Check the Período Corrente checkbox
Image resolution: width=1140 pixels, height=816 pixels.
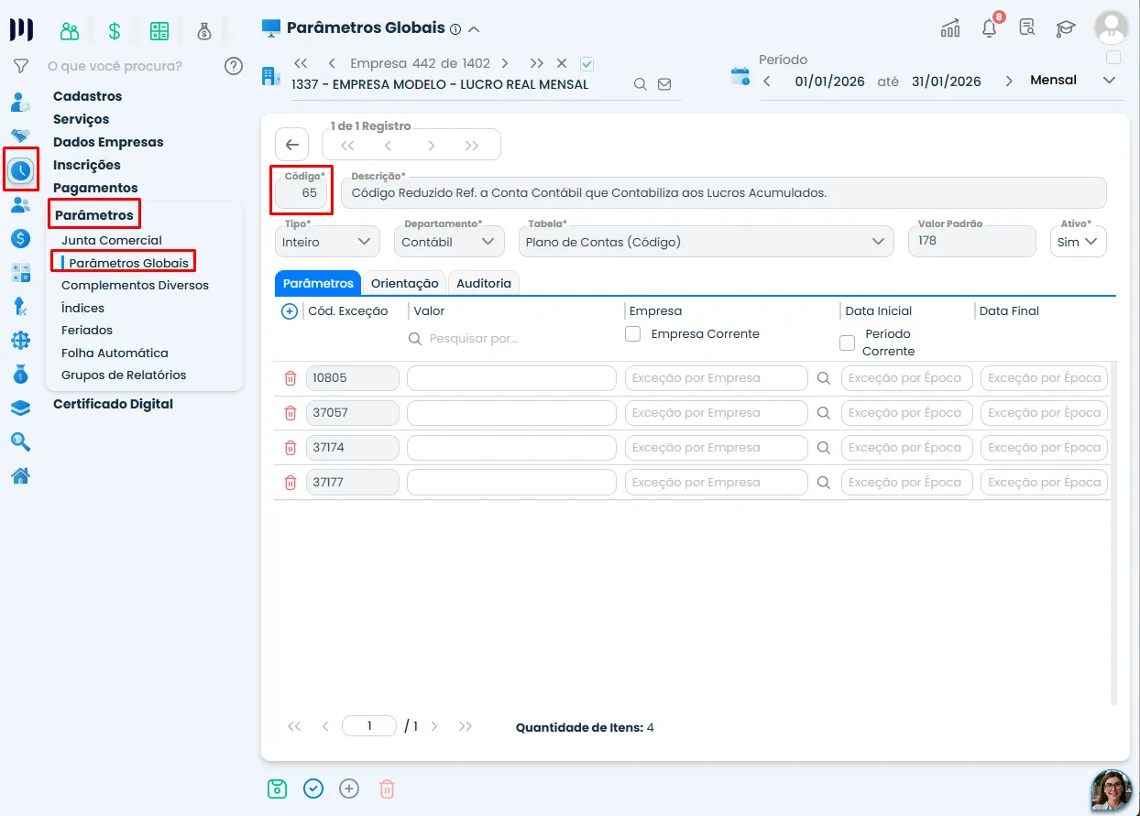tap(848, 343)
